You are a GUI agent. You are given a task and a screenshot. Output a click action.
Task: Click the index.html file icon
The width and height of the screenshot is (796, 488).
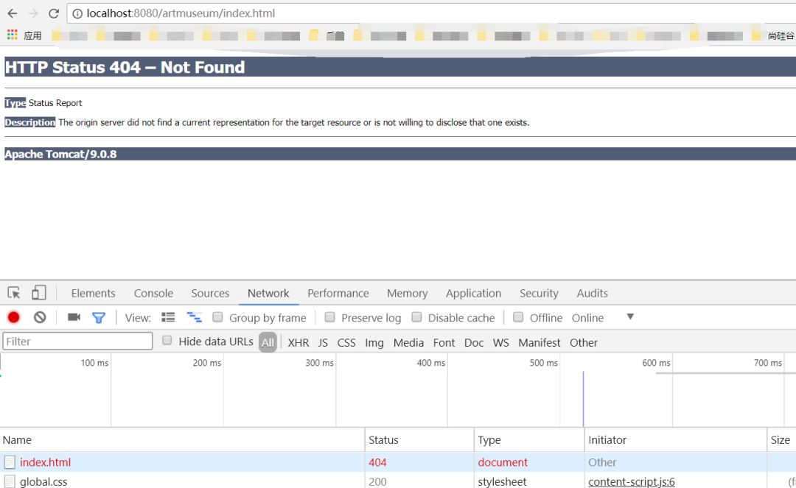(x=10, y=462)
